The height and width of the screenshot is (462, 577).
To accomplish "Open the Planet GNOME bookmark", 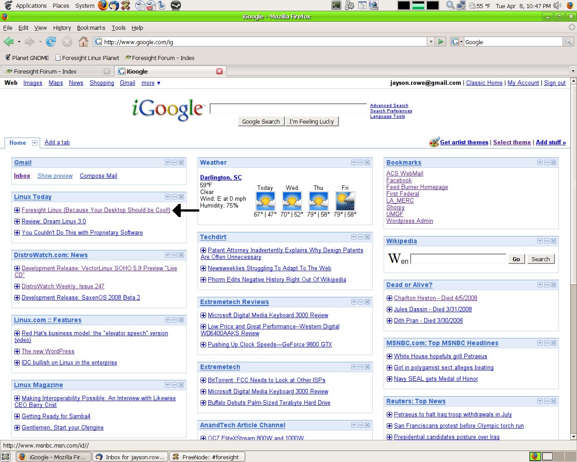I will point(27,58).
